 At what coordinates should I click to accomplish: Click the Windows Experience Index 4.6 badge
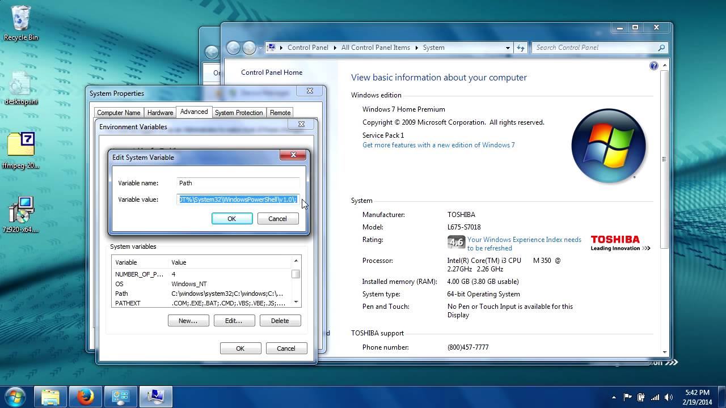pos(456,243)
